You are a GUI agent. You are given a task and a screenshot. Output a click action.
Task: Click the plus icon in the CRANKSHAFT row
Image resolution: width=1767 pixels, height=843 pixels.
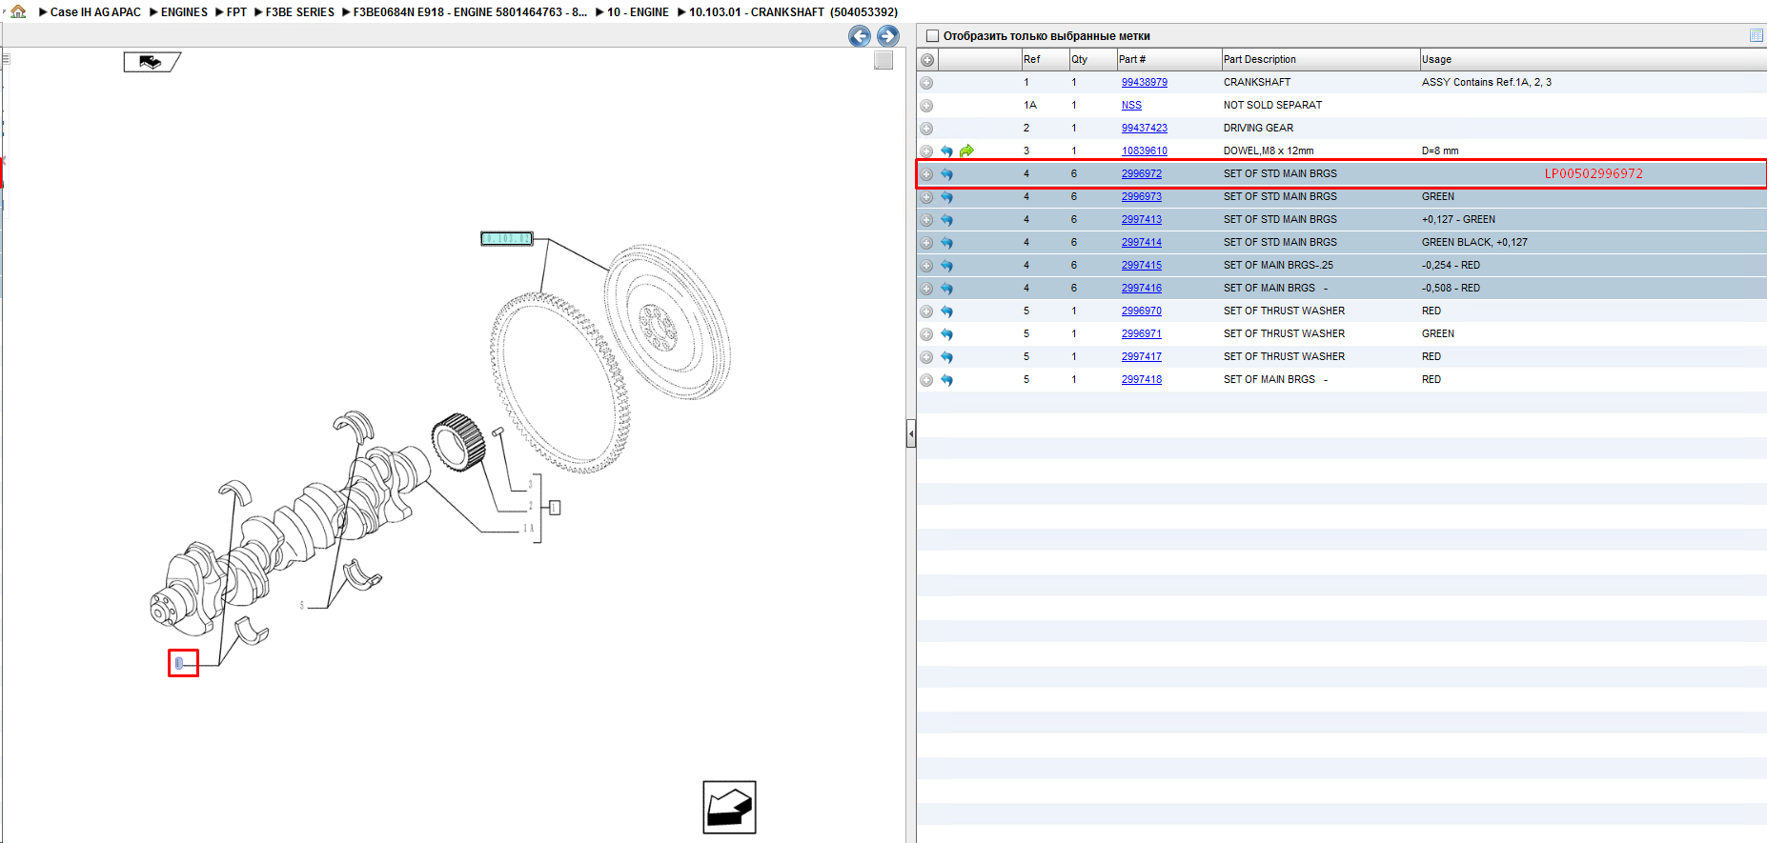926,83
